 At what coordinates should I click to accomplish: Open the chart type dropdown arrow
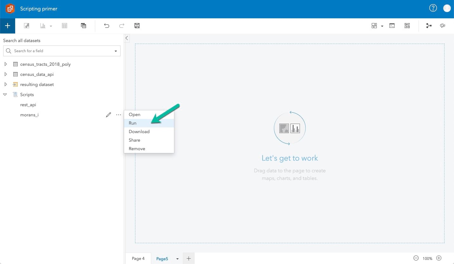(x=51, y=26)
